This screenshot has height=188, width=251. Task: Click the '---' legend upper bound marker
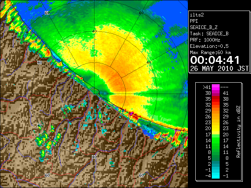224,87
